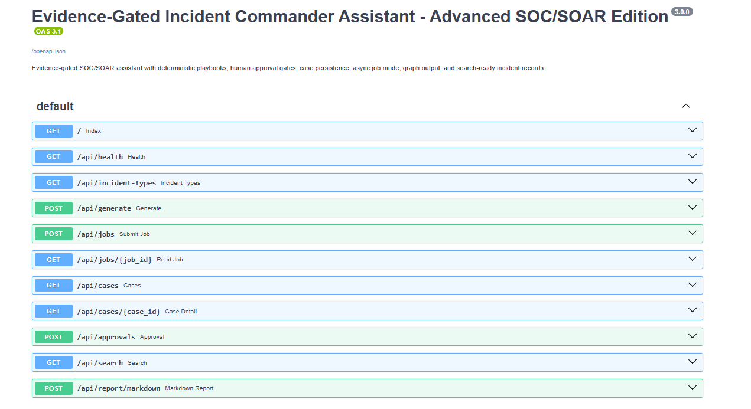751x409 pixels.
Task: Expand the /api/jobs Submit Job chevron
Action: tap(693, 234)
